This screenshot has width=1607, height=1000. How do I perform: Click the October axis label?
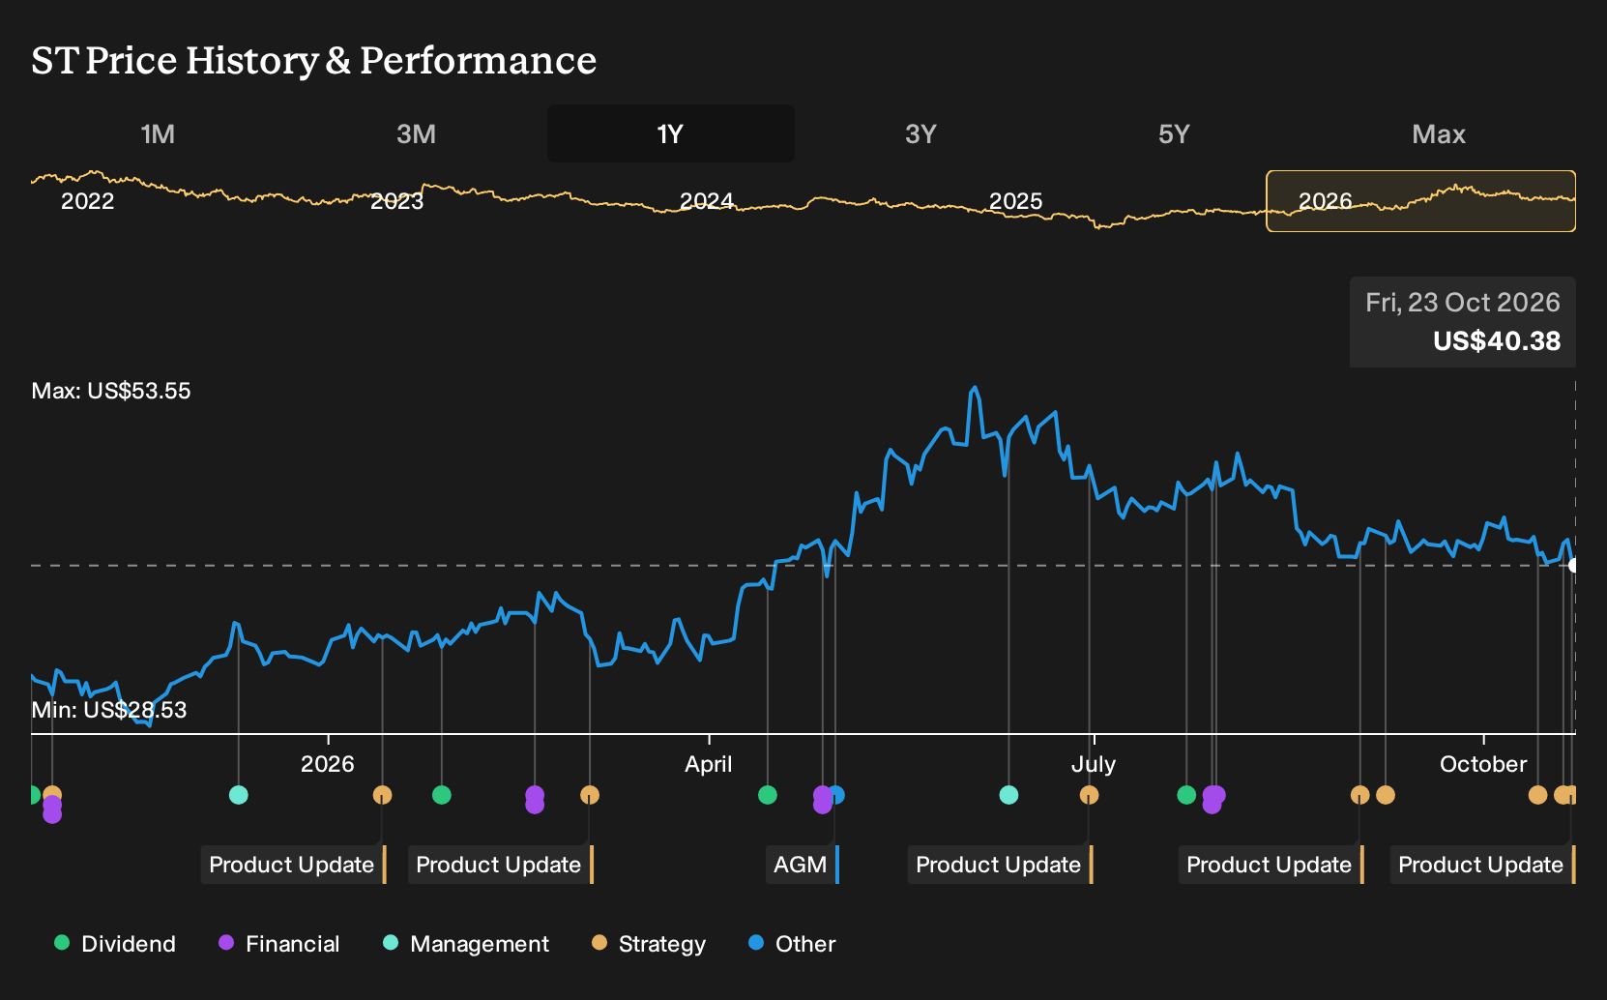coord(1483,764)
